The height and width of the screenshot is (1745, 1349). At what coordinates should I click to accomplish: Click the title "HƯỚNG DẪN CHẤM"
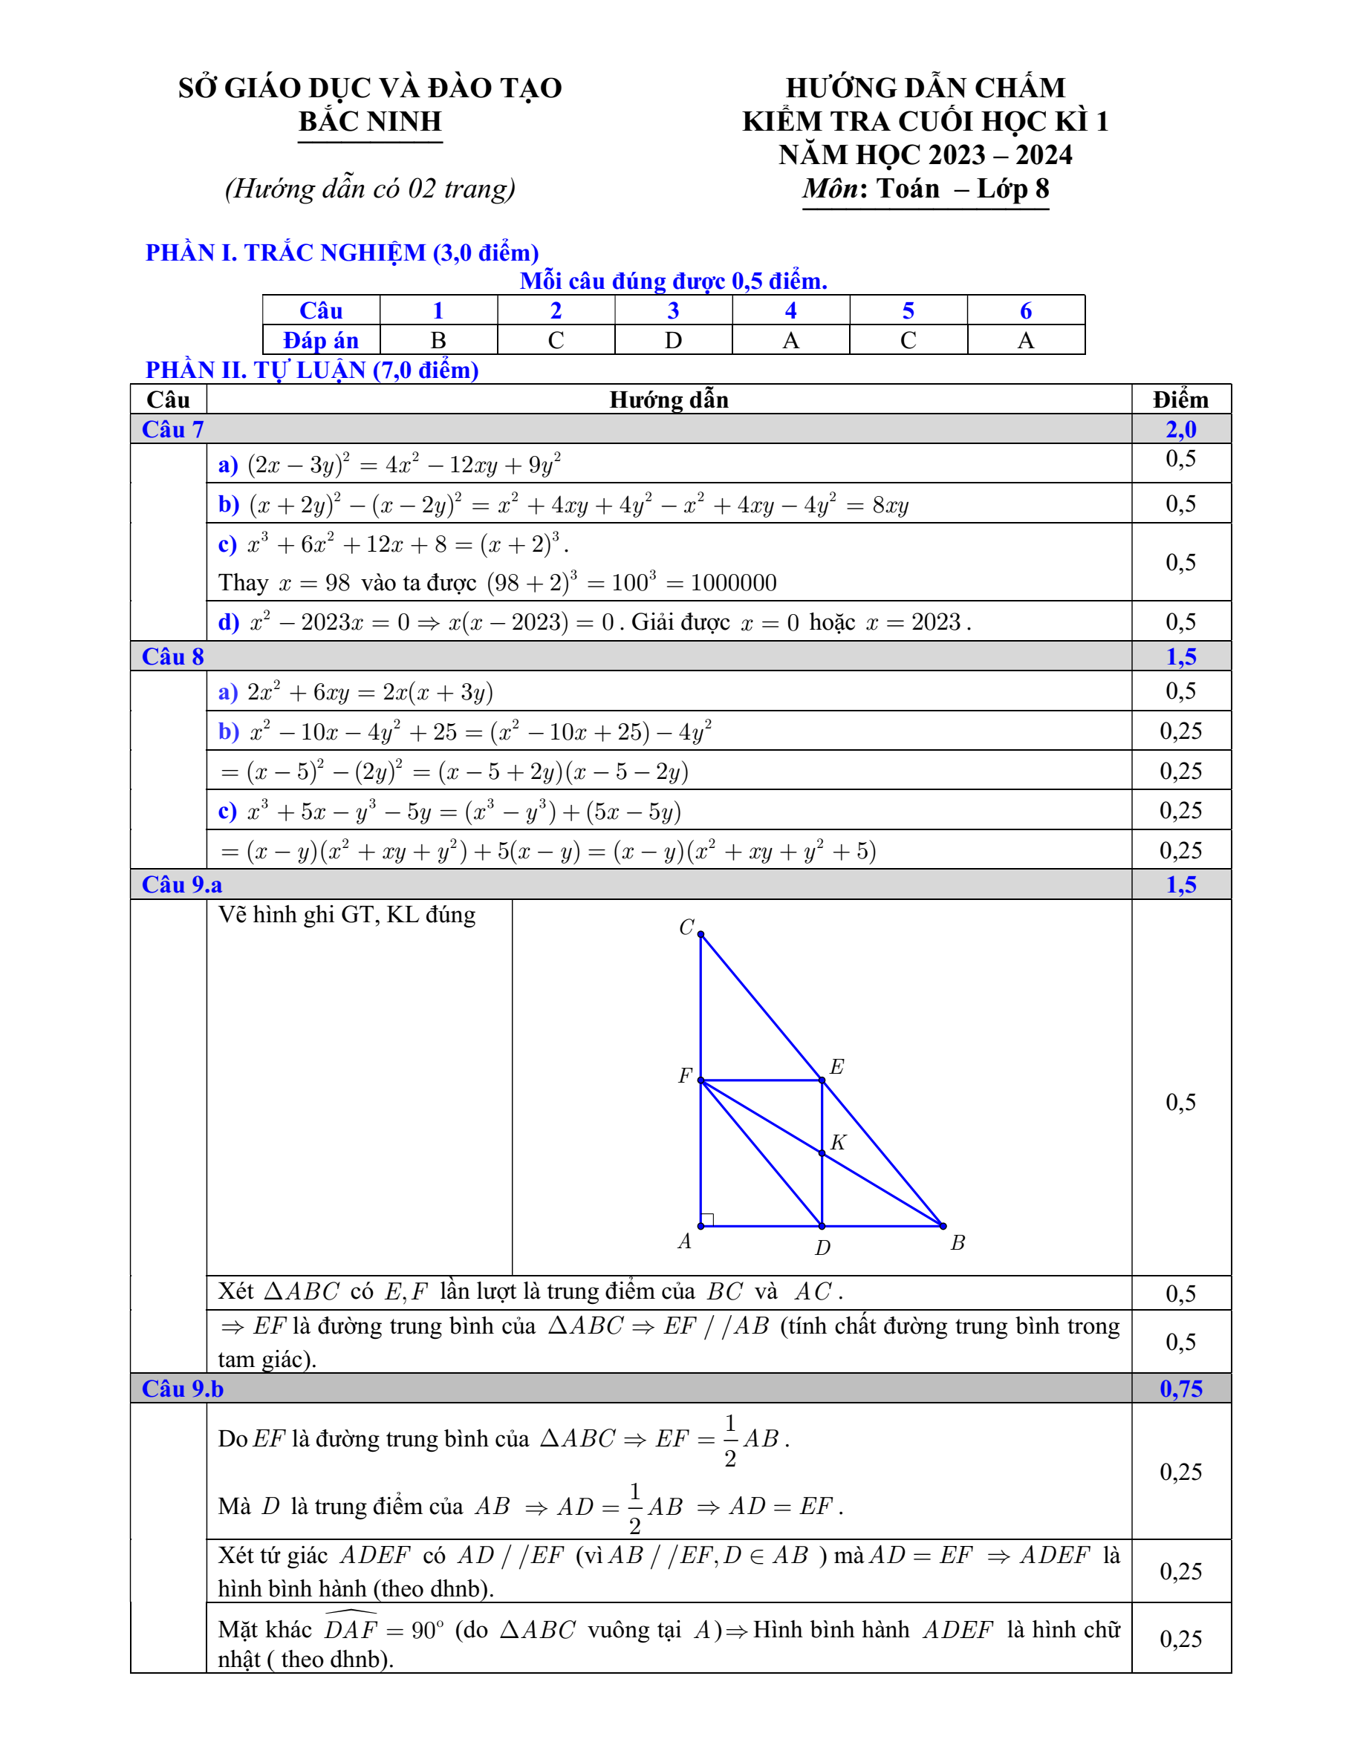coord(926,88)
